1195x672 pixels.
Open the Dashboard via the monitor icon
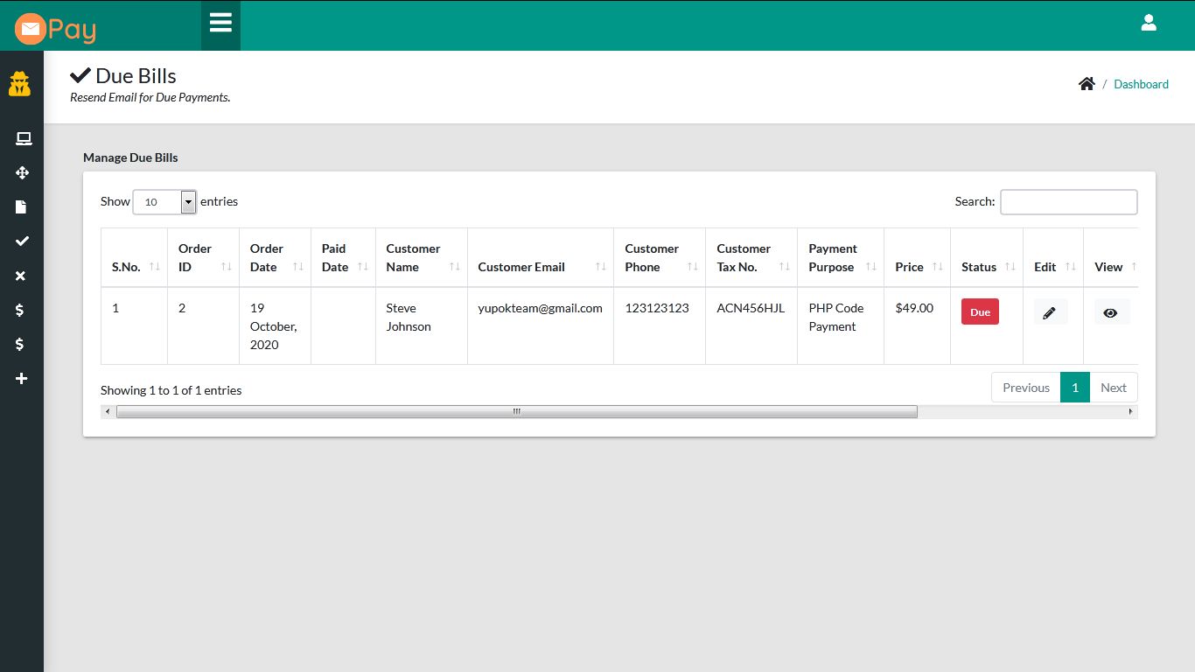click(24, 138)
